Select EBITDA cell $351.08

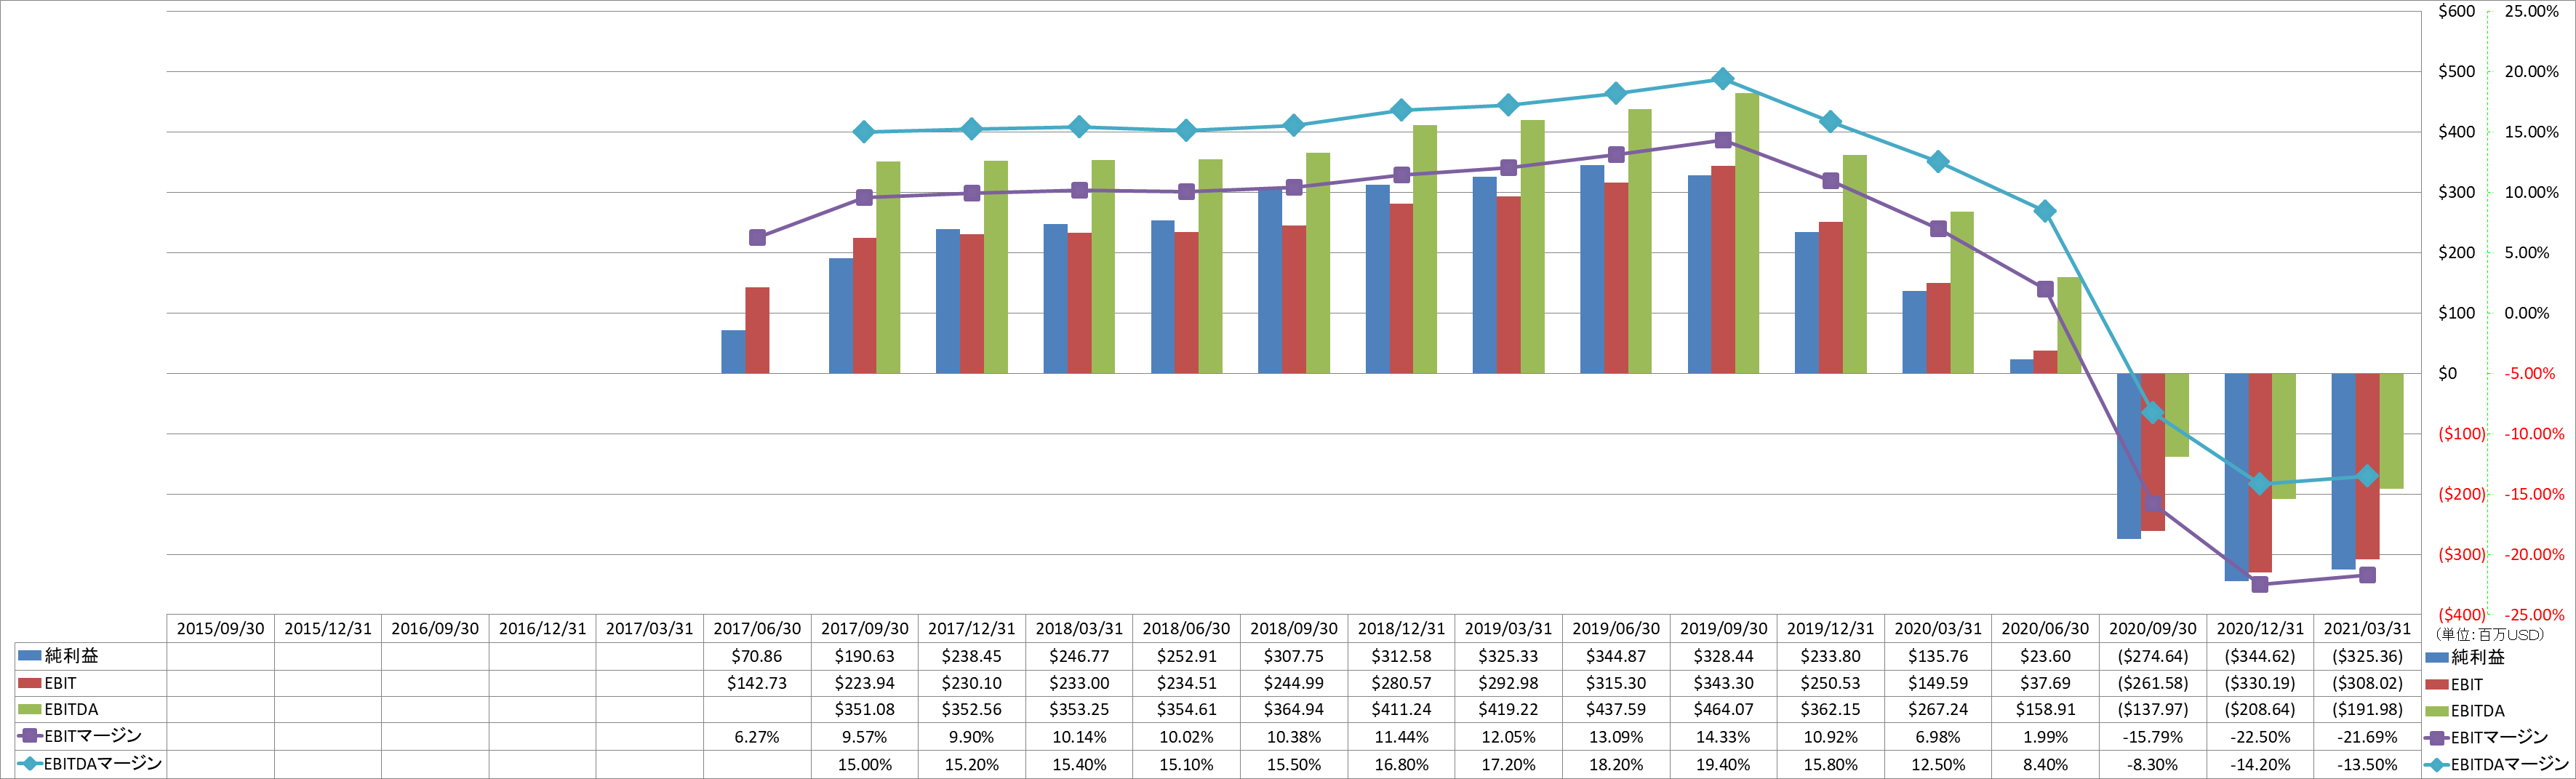[865, 709]
